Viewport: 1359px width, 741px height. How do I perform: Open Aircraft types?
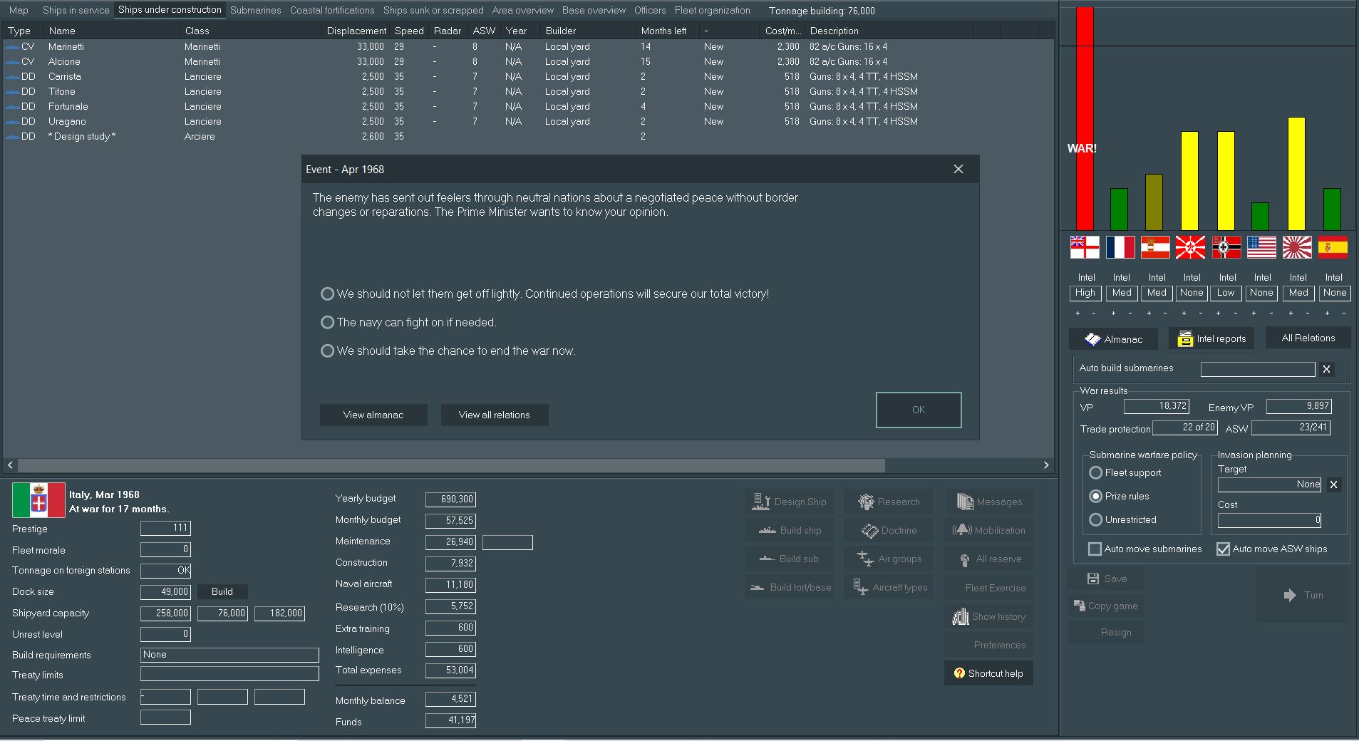(x=889, y=587)
